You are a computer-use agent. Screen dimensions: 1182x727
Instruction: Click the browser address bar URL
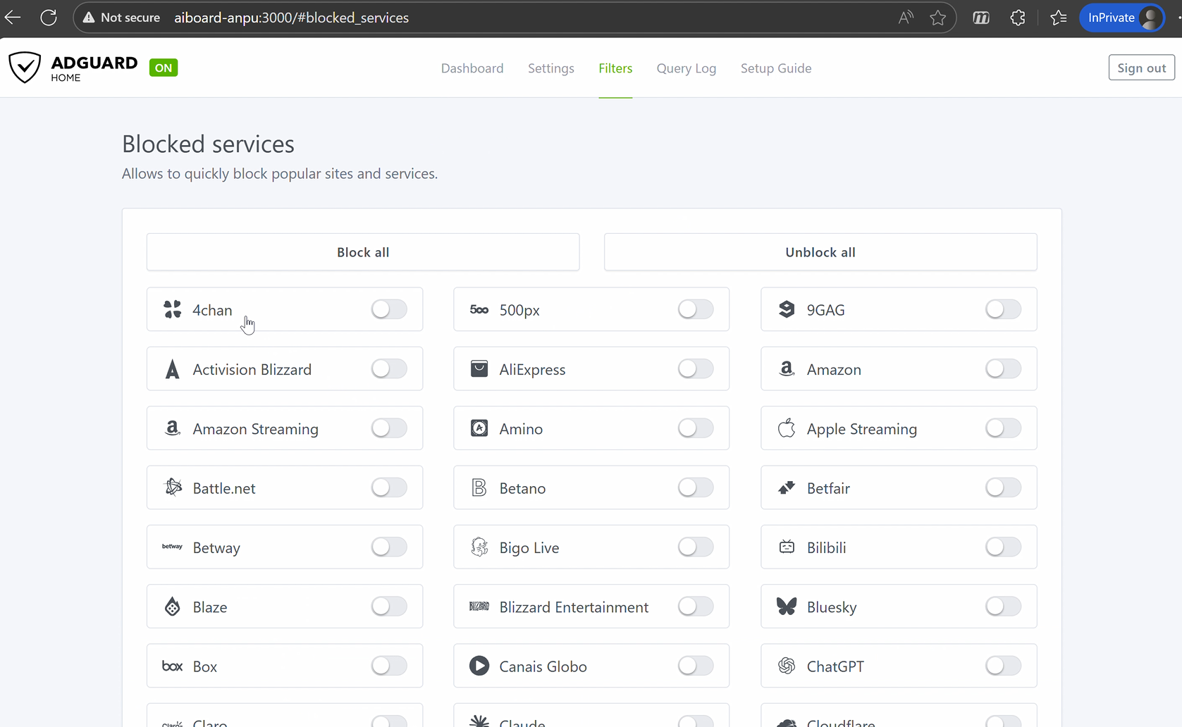pos(291,18)
